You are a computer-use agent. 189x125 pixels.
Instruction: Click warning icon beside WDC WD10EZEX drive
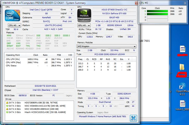(7, 109)
